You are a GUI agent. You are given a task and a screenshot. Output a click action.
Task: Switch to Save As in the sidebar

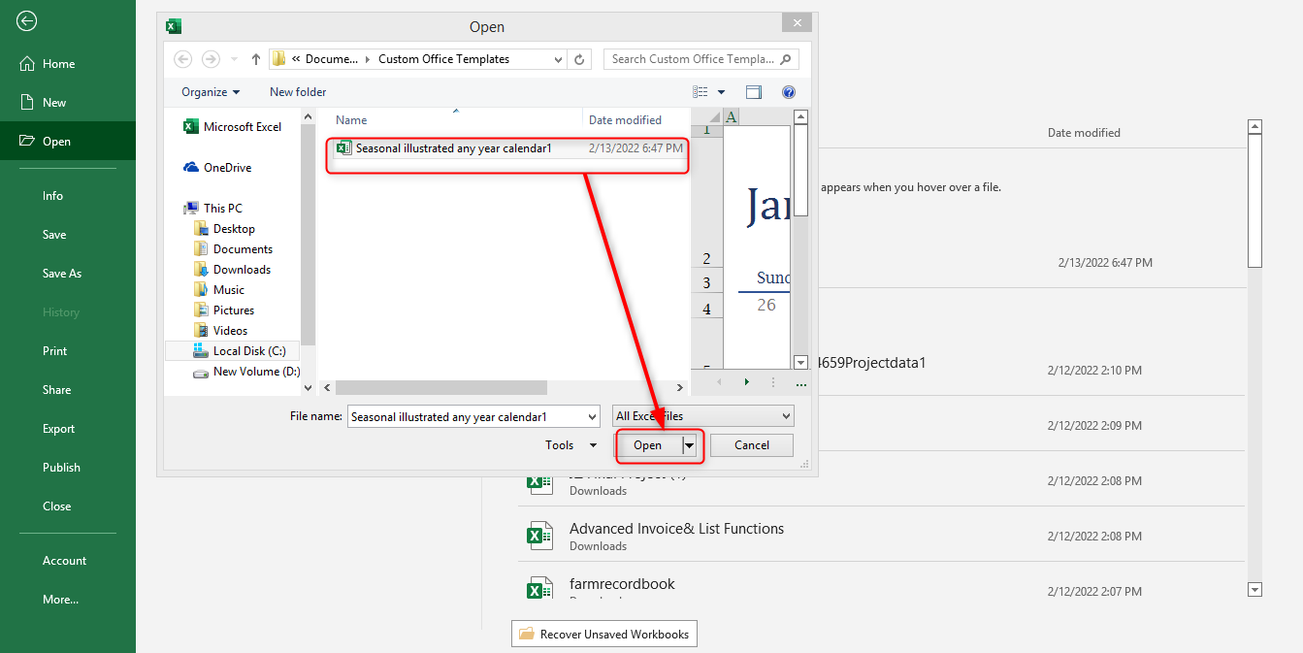(x=61, y=273)
